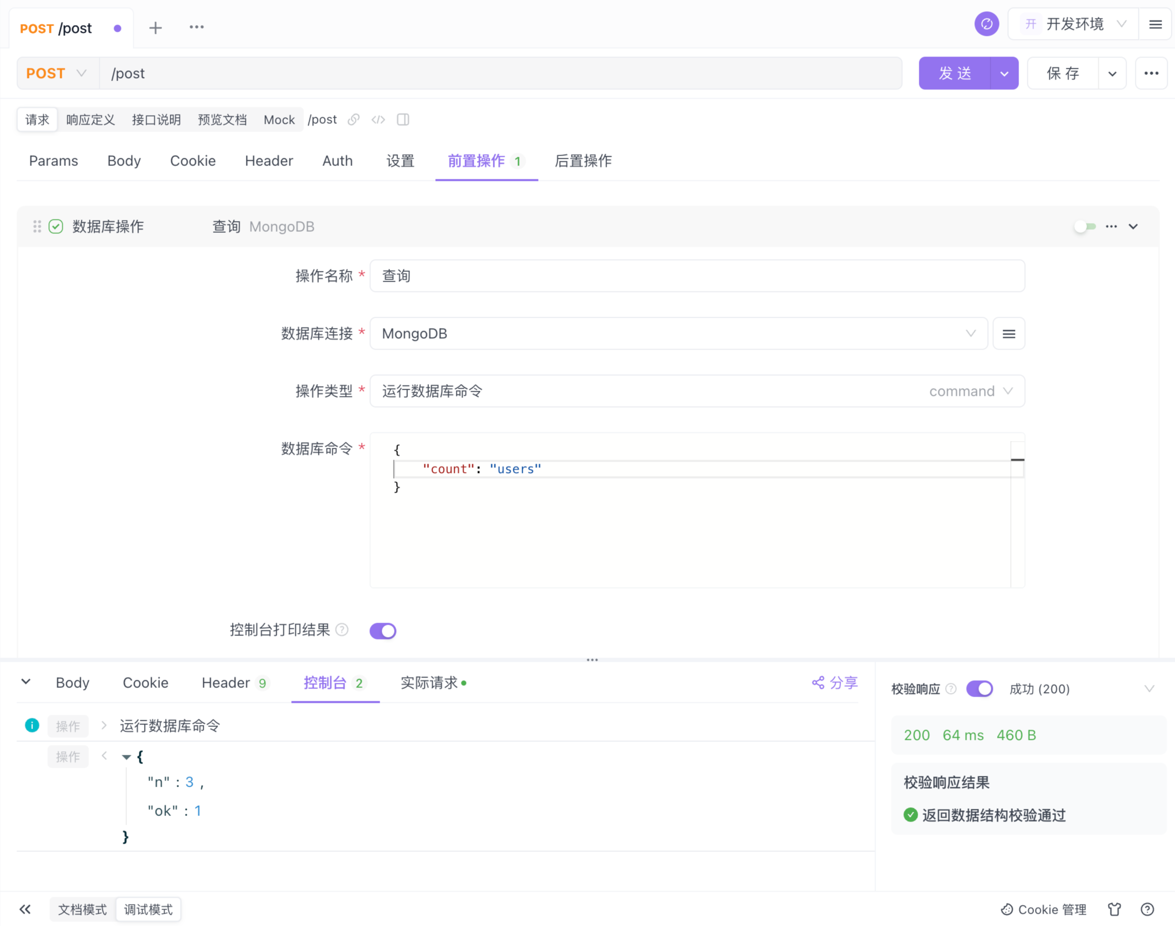Screen dimensions: 1175x926
Task: Click the shirt theme icon at bottom
Action: (1114, 909)
